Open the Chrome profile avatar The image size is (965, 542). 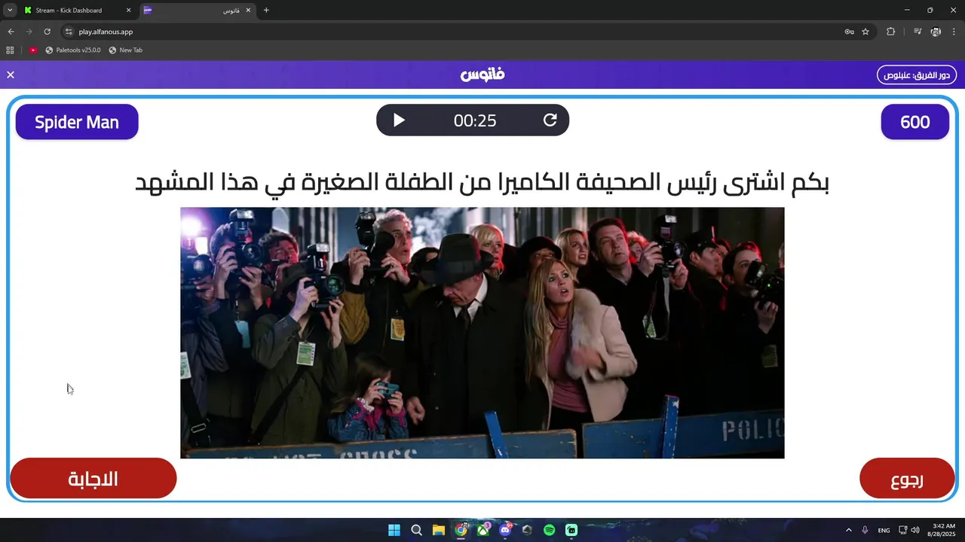pos(936,32)
